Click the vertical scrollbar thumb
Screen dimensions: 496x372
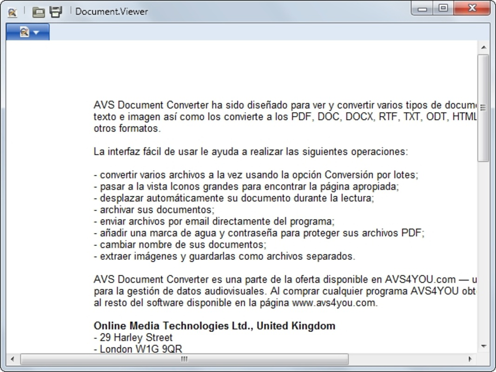pos(483,108)
